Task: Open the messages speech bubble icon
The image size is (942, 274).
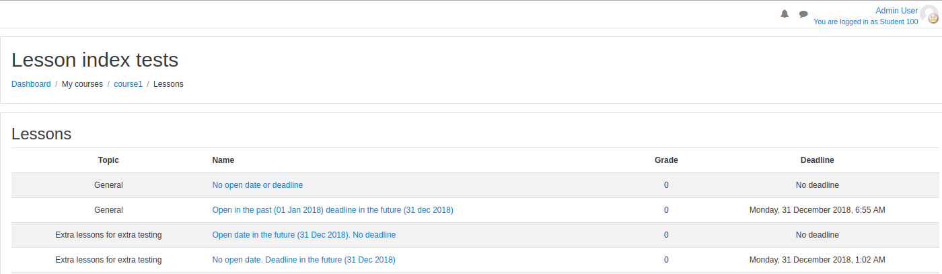Action: 803,14
